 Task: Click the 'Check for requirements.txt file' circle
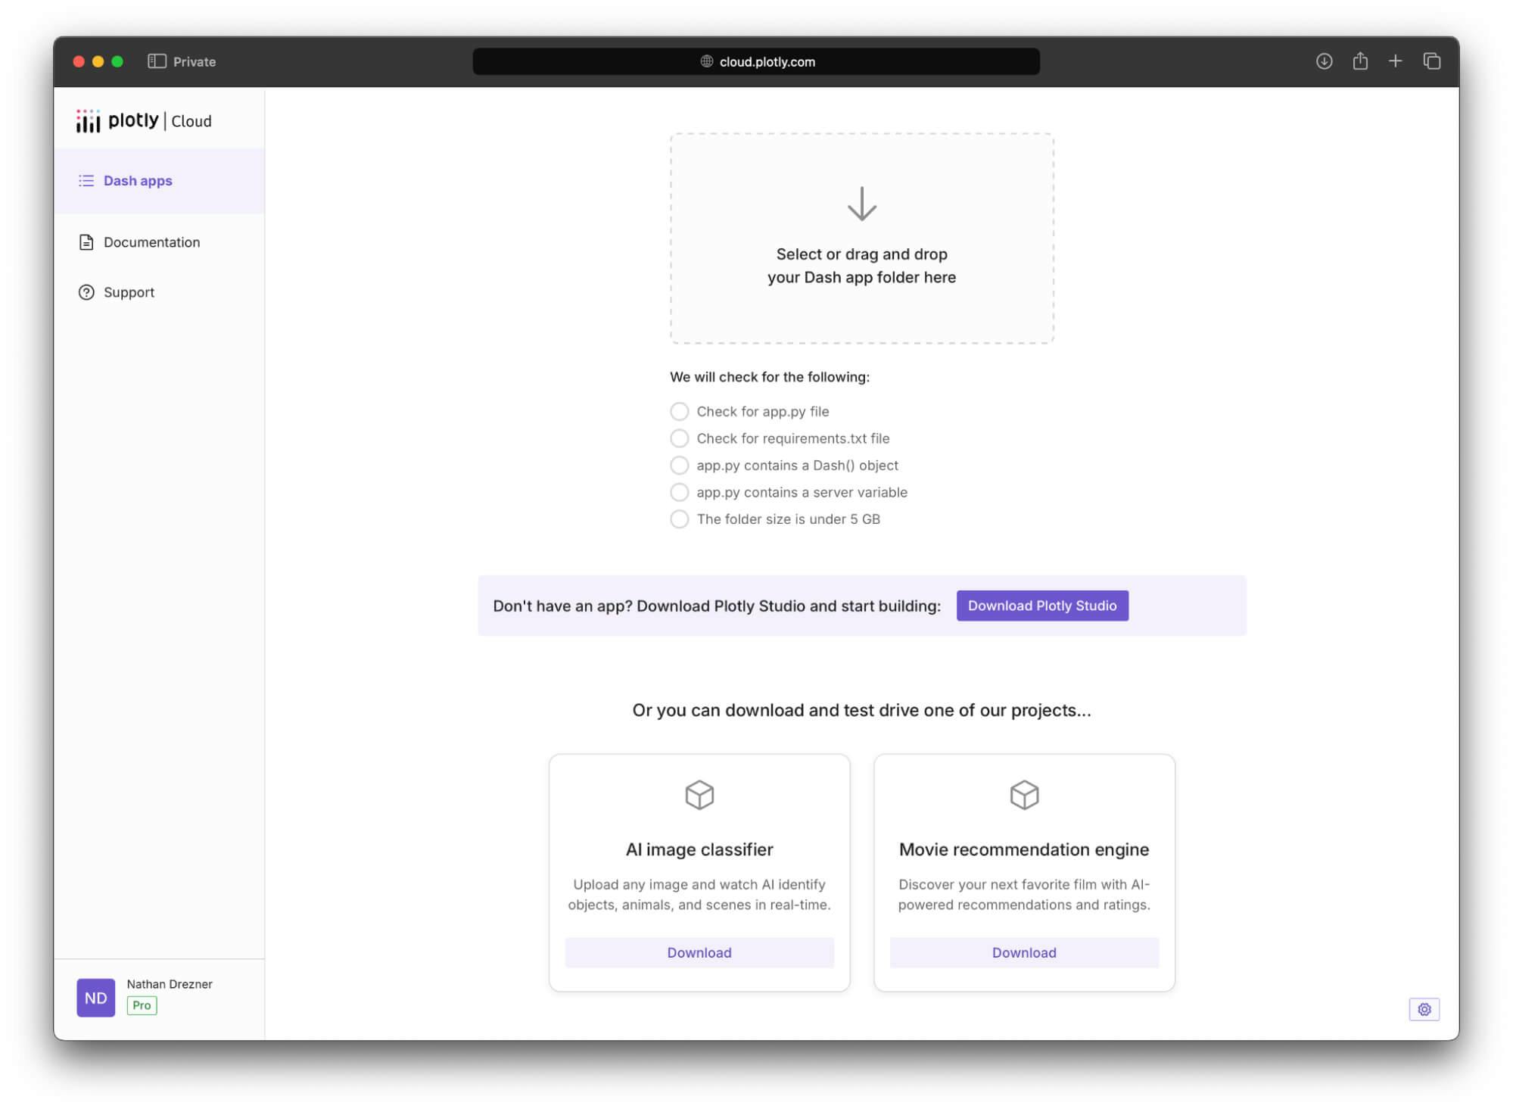tap(679, 438)
